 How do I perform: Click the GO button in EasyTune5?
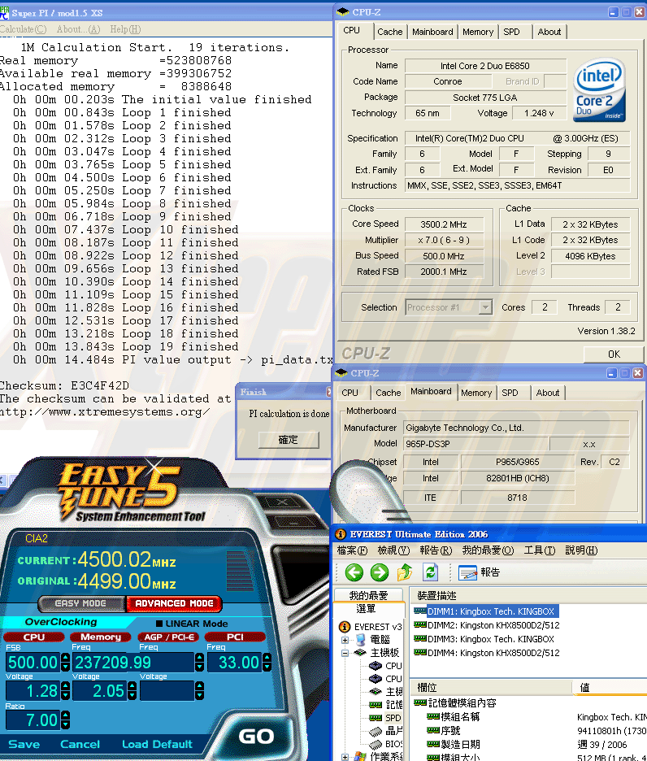coord(256,737)
